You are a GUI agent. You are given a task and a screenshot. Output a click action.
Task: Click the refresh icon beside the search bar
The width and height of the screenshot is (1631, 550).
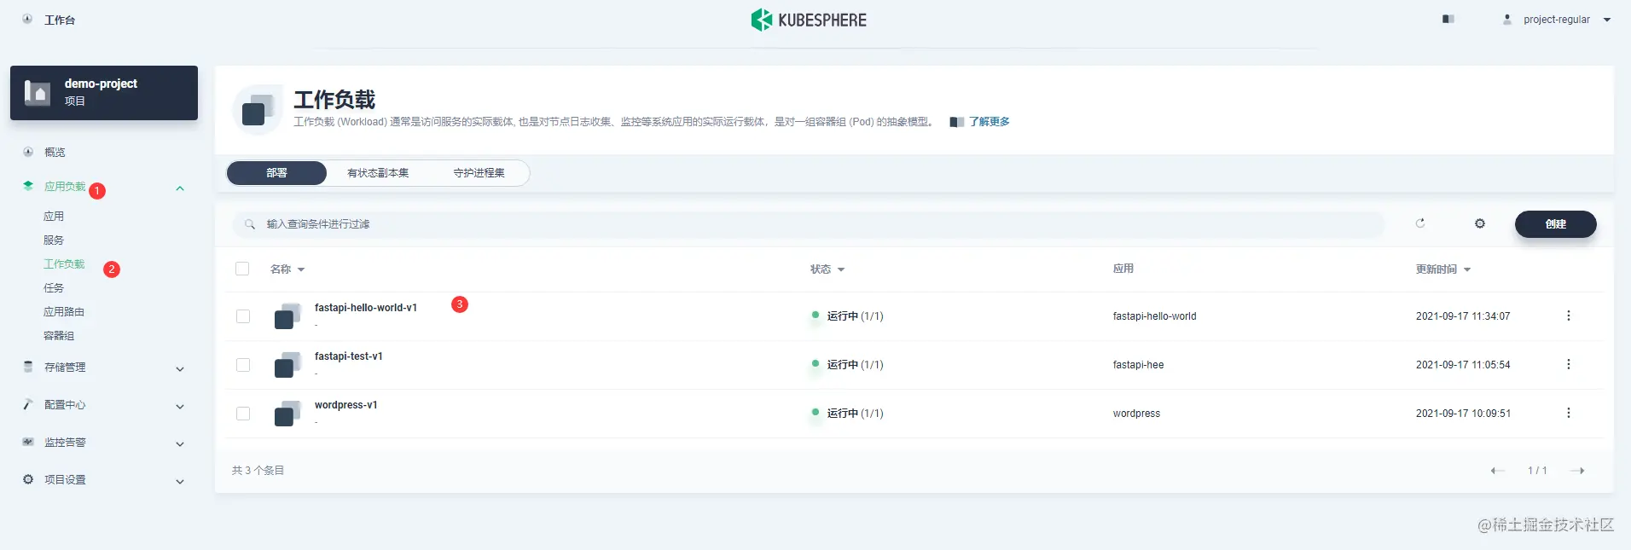[x=1420, y=223]
